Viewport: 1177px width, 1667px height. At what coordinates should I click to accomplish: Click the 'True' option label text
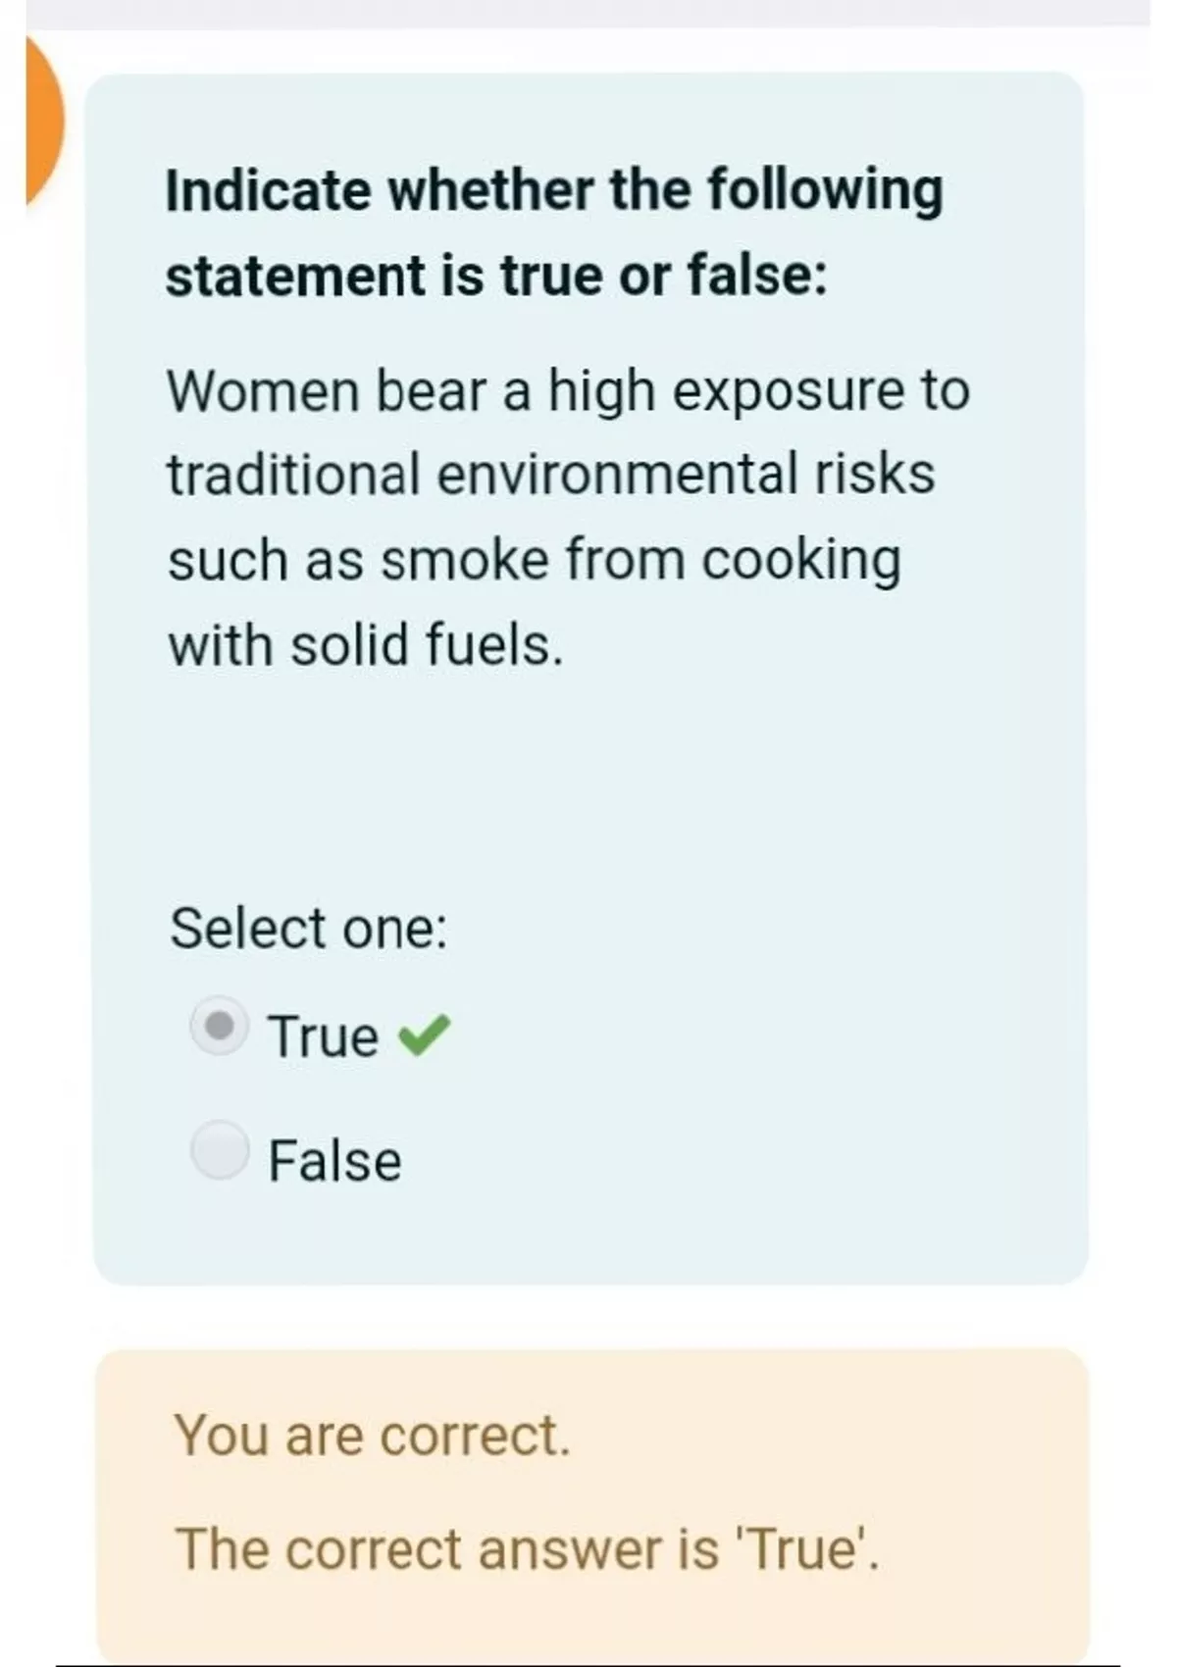[323, 1036]
